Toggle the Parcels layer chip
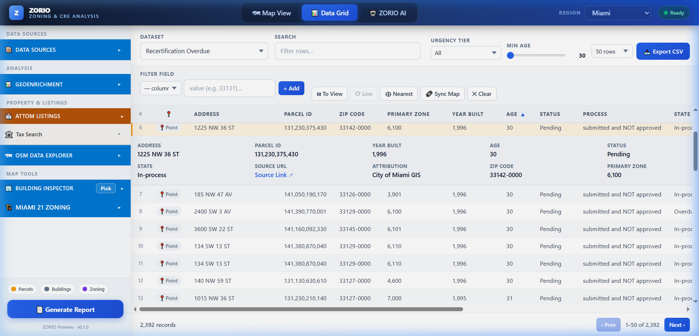 (22, 289)
